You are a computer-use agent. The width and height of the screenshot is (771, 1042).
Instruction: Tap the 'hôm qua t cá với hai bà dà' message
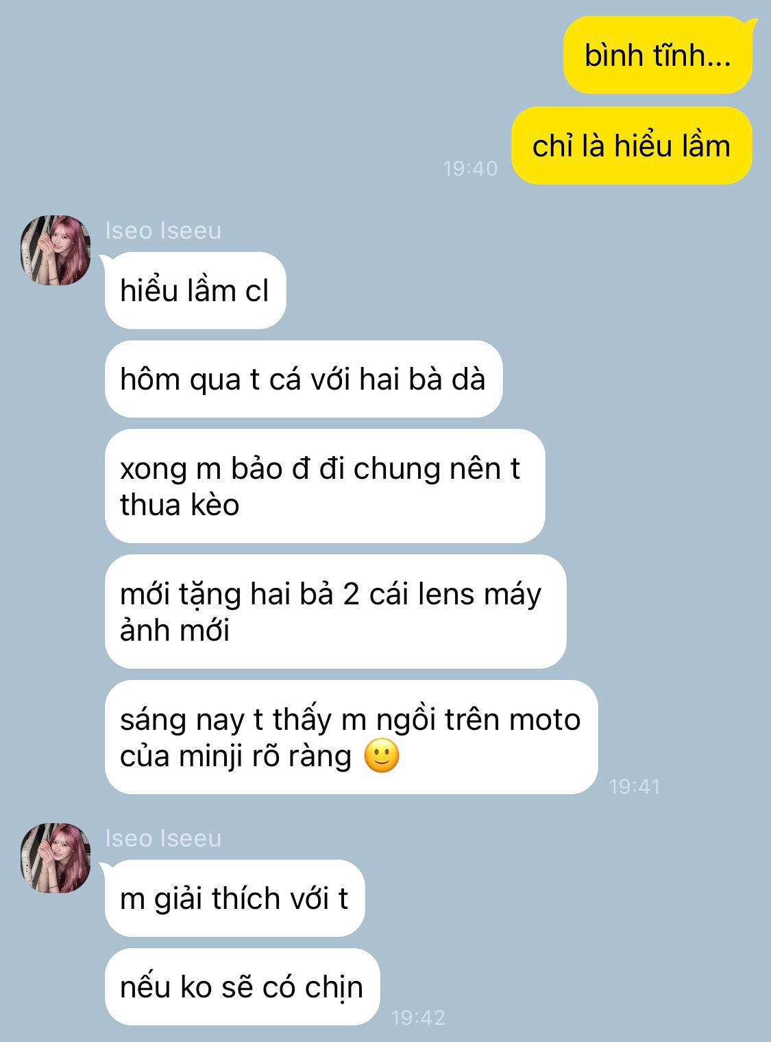click(x=304, y=379)
